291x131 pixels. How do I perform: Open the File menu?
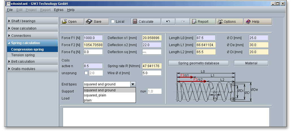(10, 10)
